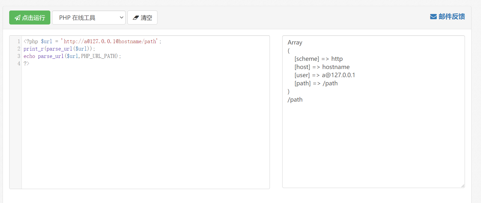Click line number 1 in the gutter

19,42
